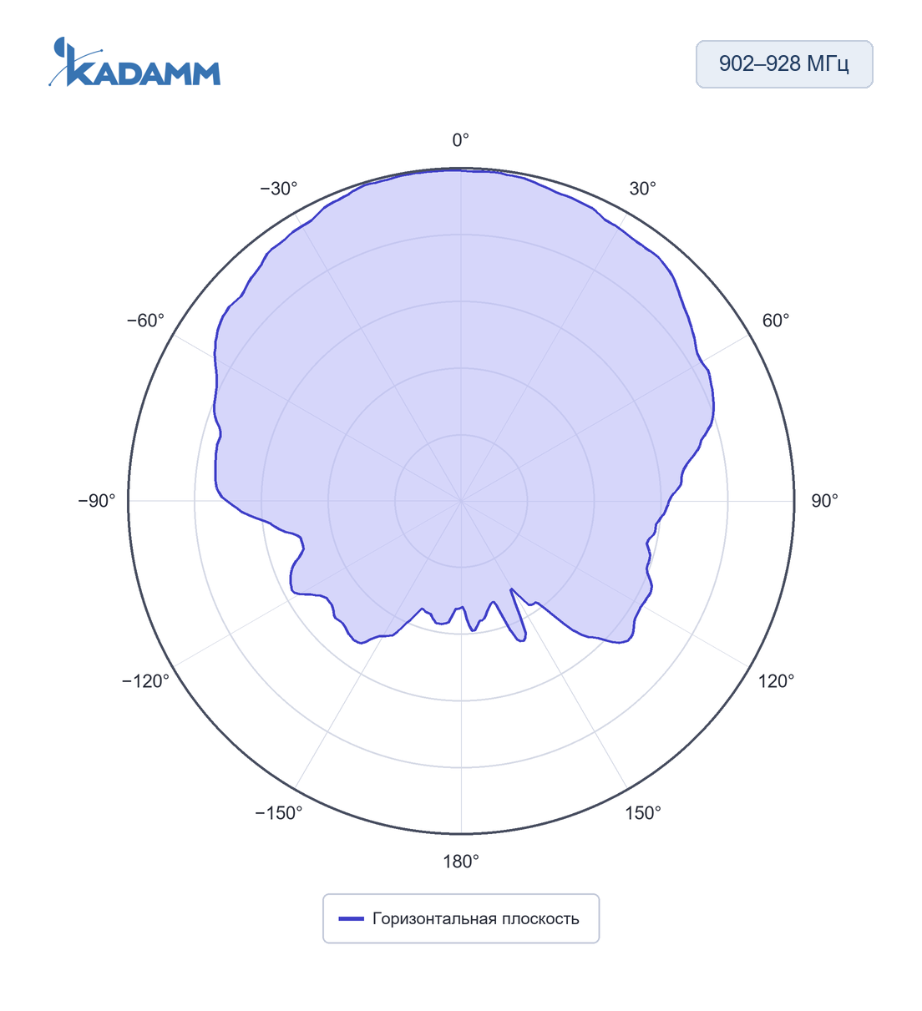Click the 30° angle label
Viewport: 922px width, 1011px height.
[642, 189]
